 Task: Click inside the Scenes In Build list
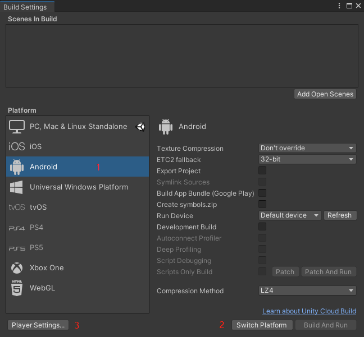[182, 56]
